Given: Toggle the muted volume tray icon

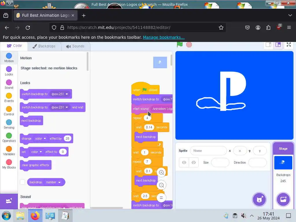Looking at the screenshot, I should 243,216.
